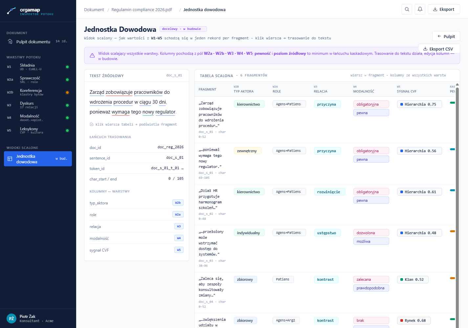Screen dimensions: 468x328
Task: Select the fragment '…przełożony może wstrzymać dostęp'
Action: (325, 248)
